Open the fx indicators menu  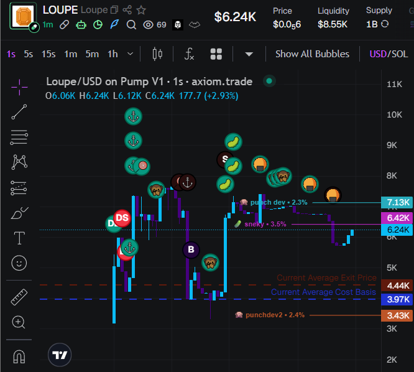(x=189, y=54)
